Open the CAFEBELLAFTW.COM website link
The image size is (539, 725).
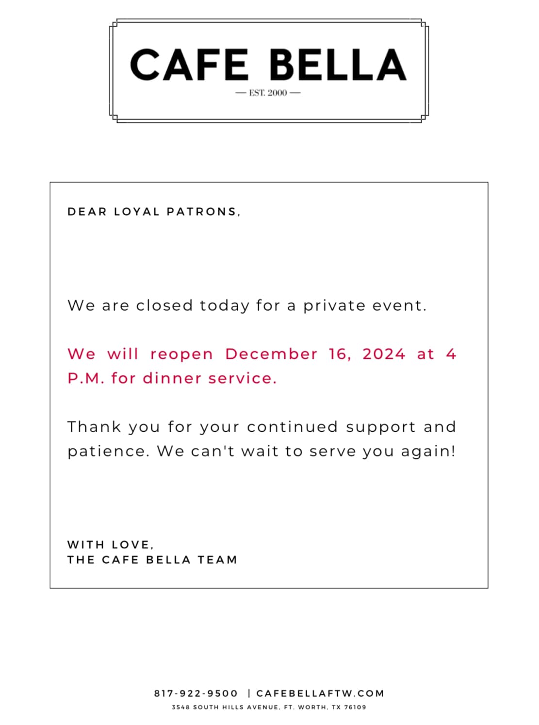[x=320, y=693]
